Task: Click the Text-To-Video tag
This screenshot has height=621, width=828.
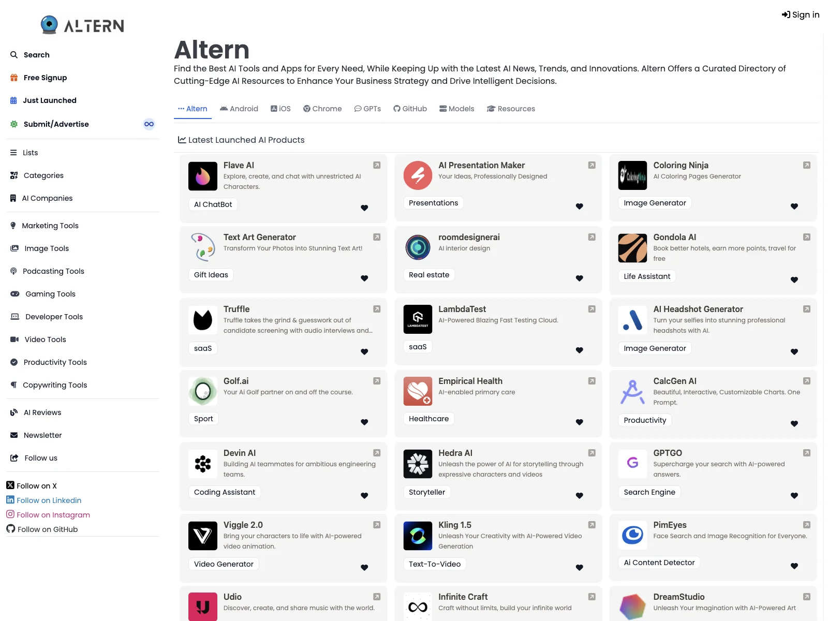Action: point(435,564)
